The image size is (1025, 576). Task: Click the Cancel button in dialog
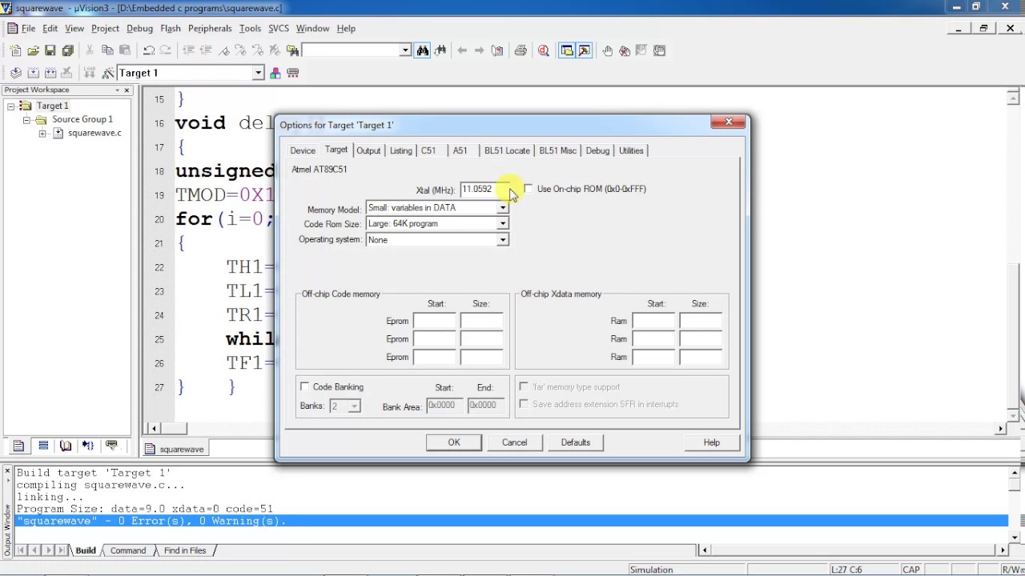click(x=514, y=442)
